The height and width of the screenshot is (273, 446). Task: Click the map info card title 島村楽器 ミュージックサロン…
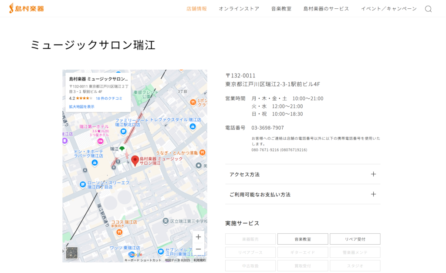98,79
